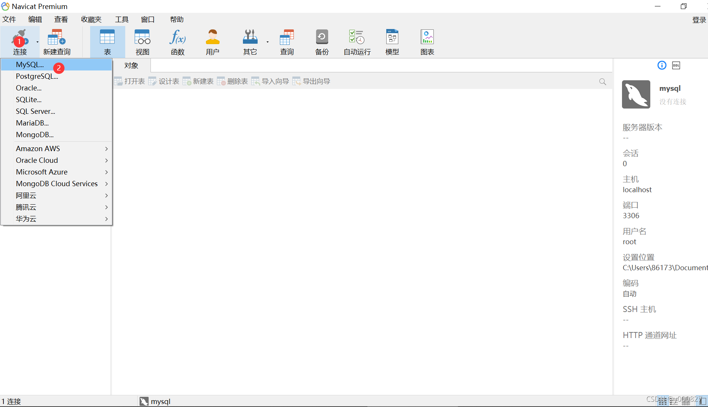
Task: Choose MariaDB... connection type
Action: pos(57,123)
